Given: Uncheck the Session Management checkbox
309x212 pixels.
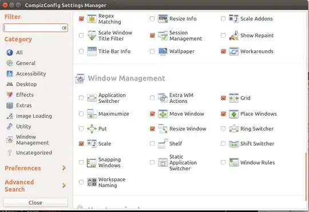Looking at the screenshot, I should (x=152, y=35).
